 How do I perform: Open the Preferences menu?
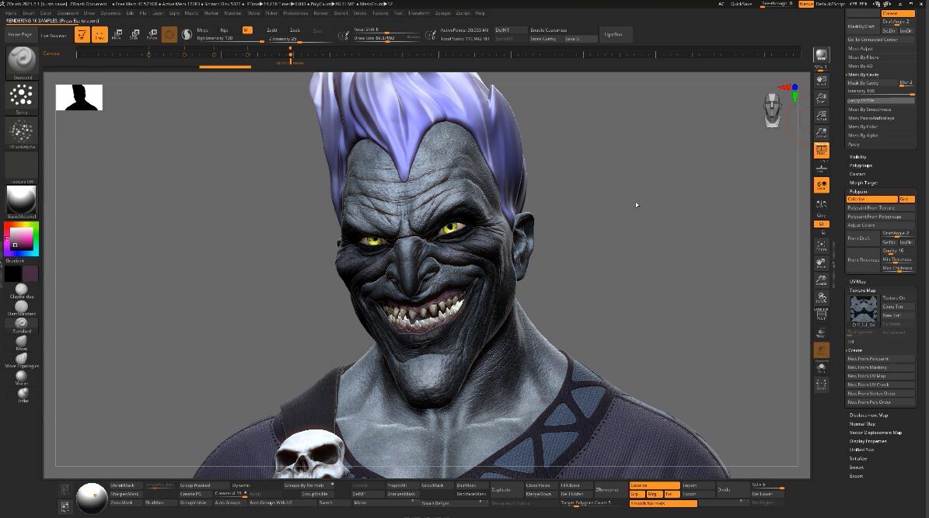click(295, 13)
